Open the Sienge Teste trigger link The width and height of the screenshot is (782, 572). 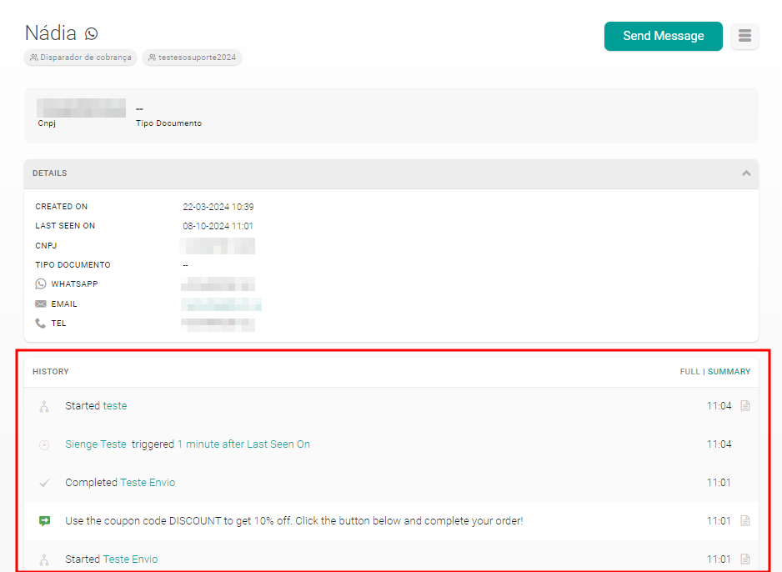point(96,444)
